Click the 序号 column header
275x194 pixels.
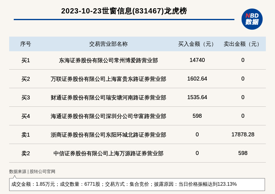(x=26, y=44)
